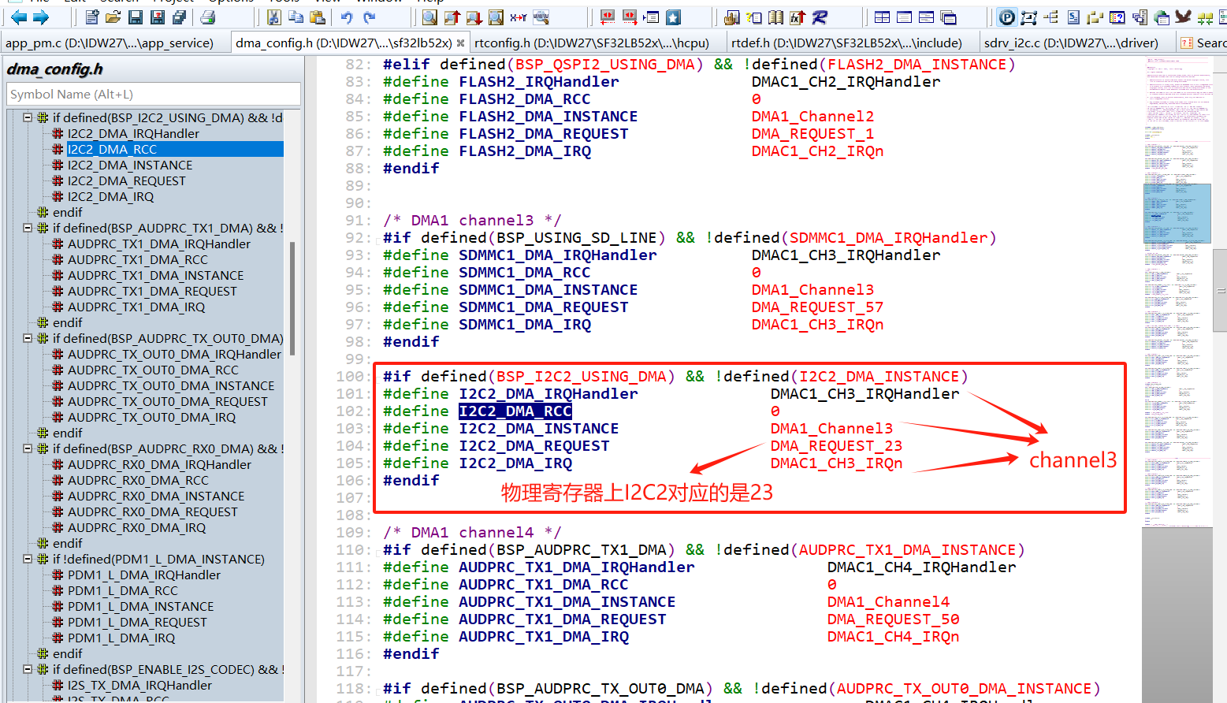Click the brown bird icon in toolbar
This screenshot has height=703, width=1227.
coord(1183,17)
